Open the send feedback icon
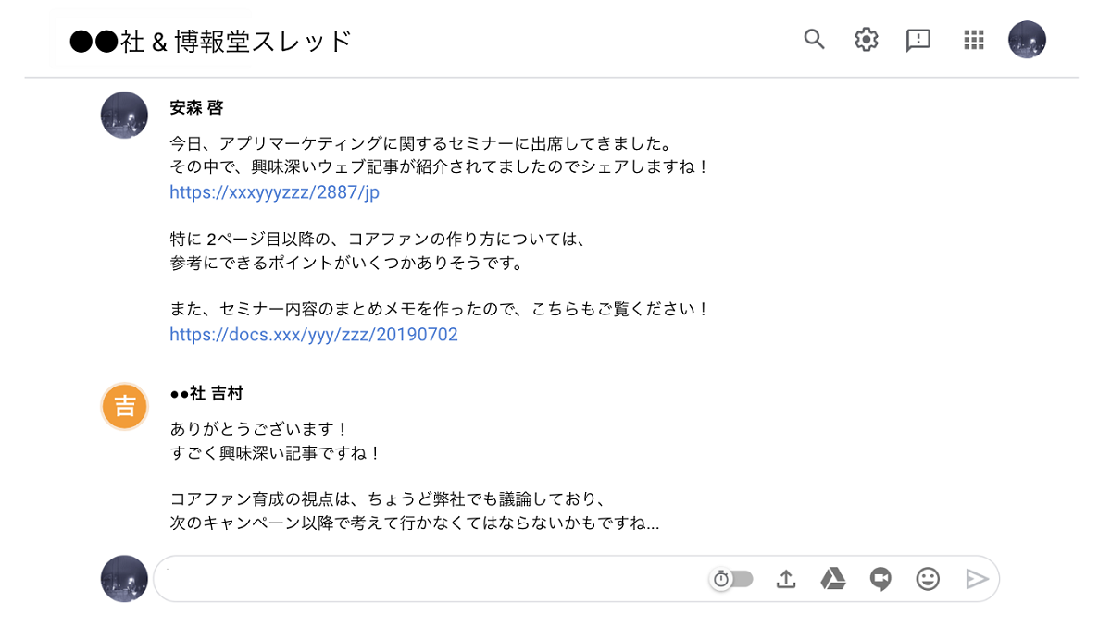Viewport: 1111px width, 627px height. coord(918,40)
